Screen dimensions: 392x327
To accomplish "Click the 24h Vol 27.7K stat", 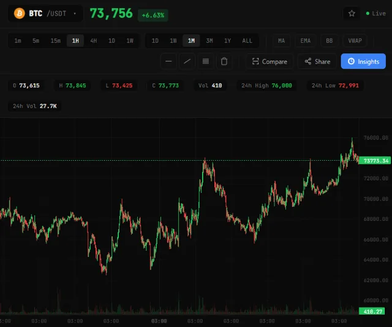I will [x=34, y=106].
